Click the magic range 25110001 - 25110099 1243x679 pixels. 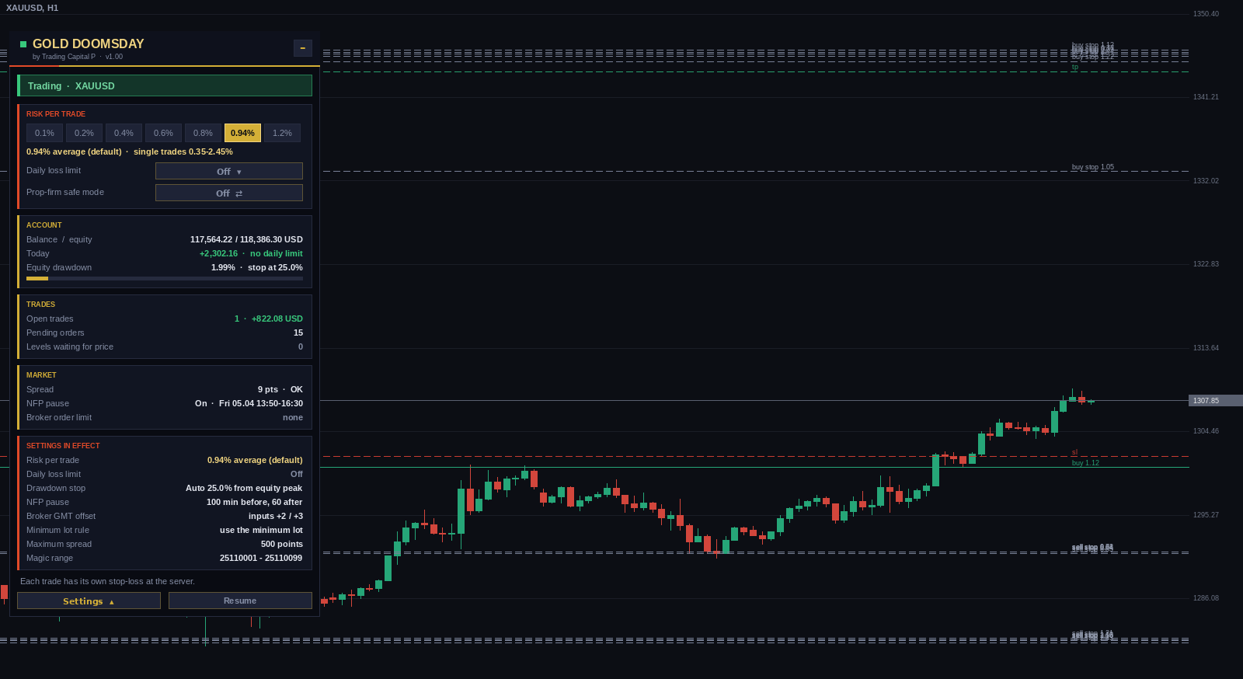click(x=261, y=558)
